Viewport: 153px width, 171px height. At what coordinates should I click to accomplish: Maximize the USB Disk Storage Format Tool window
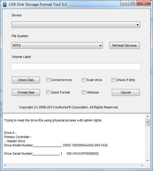tap(133, 3)
